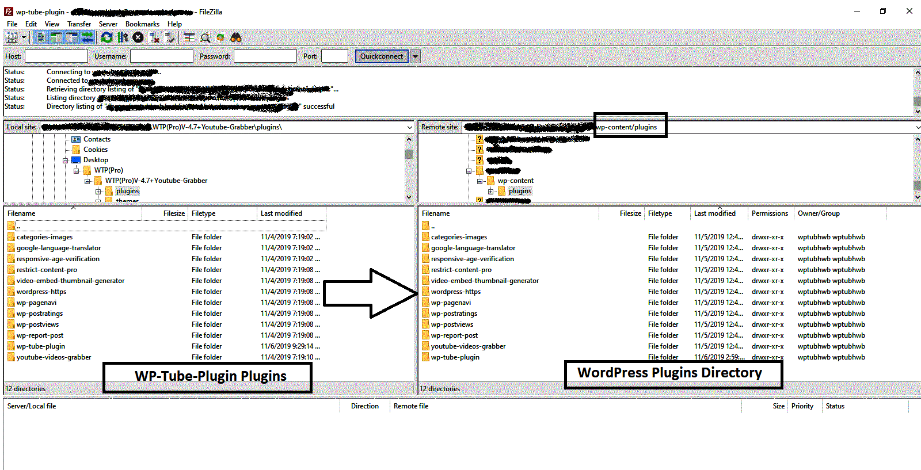
Task: Open the Quickconnect history dropdown
Action: pos(415,56)
